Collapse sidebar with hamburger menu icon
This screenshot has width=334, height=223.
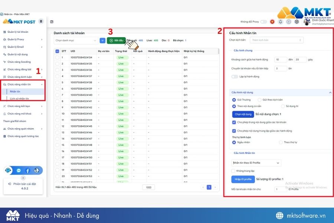(x=41, y=21)
